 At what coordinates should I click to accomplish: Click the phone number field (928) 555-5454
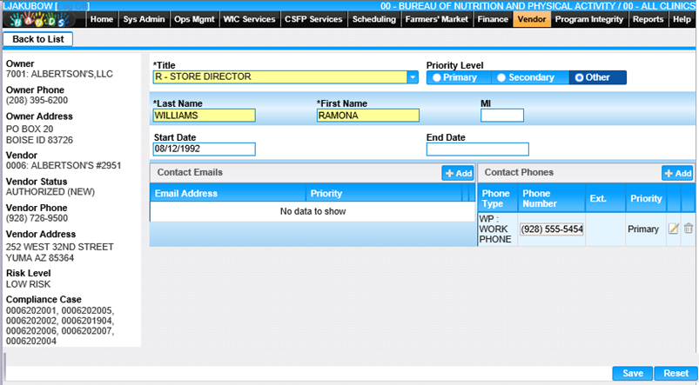point(551,229)
